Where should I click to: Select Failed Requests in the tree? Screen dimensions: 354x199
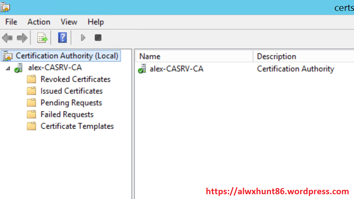coord(67,115)
